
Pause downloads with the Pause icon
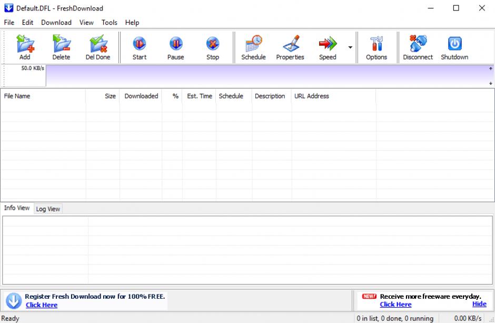click(x=176, y=44)
